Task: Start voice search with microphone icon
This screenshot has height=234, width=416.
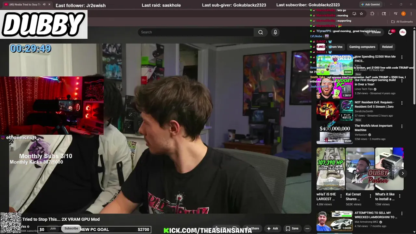Action: 275,32
